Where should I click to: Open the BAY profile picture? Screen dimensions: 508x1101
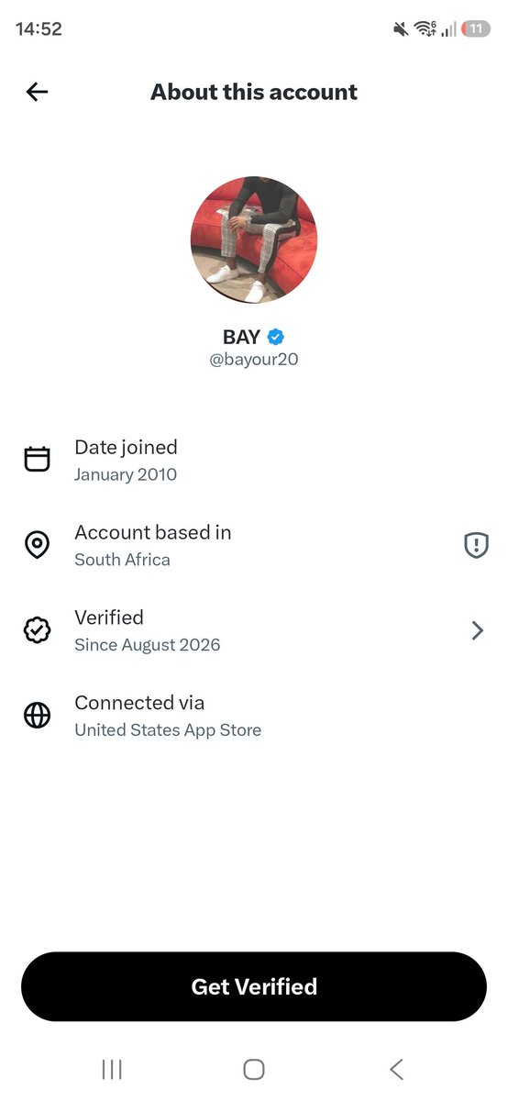tap(254, 239)
